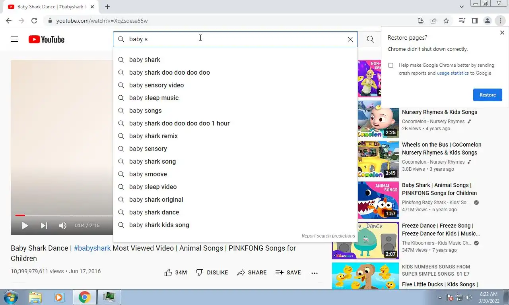Skip to the next video
Screen dimensions: 509x305
pyautogui.click(x=44, y=226)
